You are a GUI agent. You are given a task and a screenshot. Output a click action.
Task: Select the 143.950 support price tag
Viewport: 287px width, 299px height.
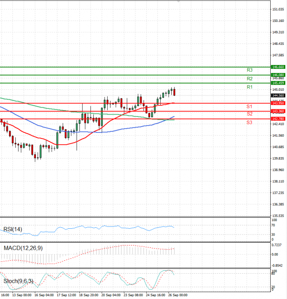click(278, 103)
